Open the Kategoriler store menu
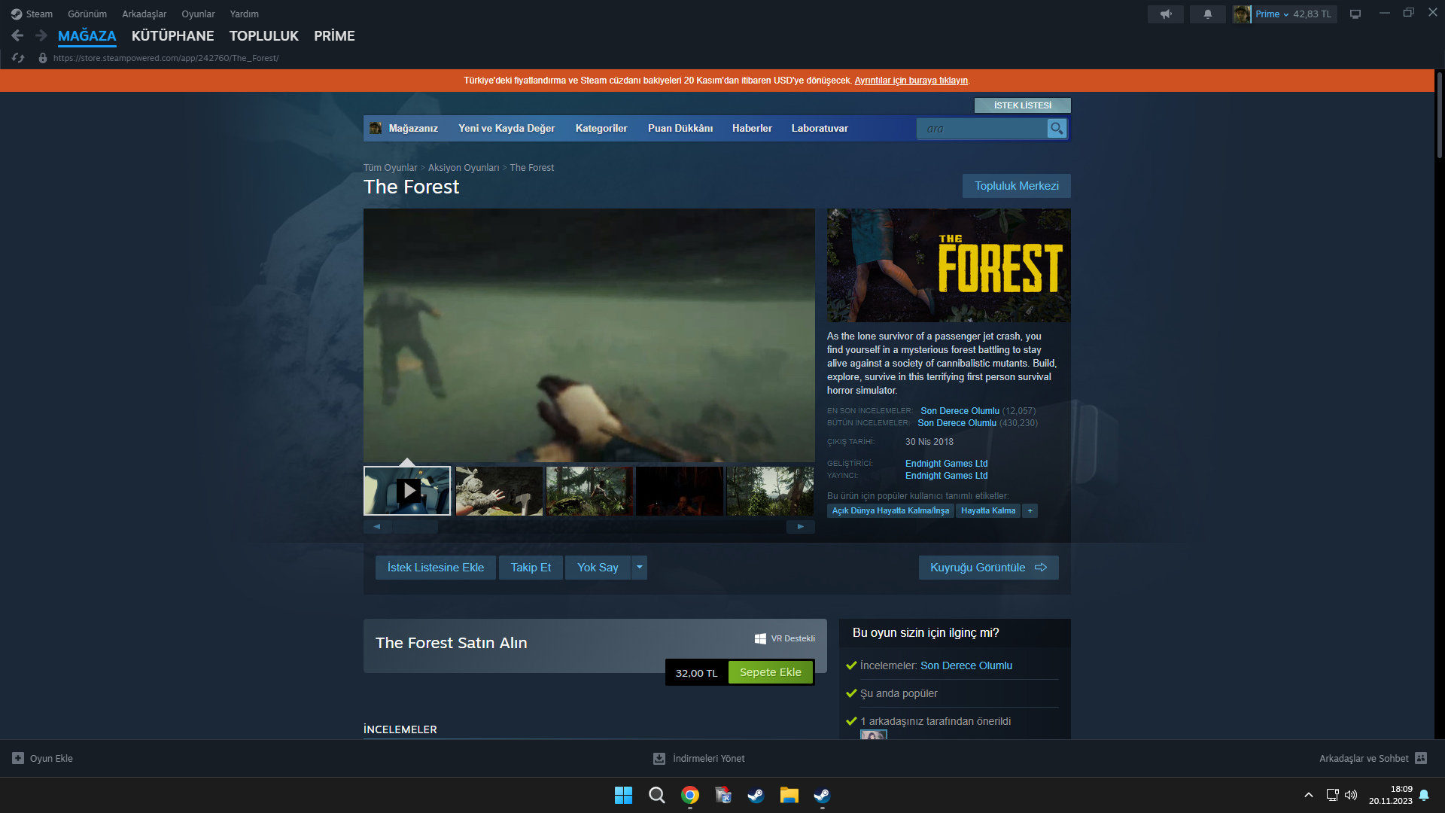Viewport: 1445px width, 813px height. 601,129
